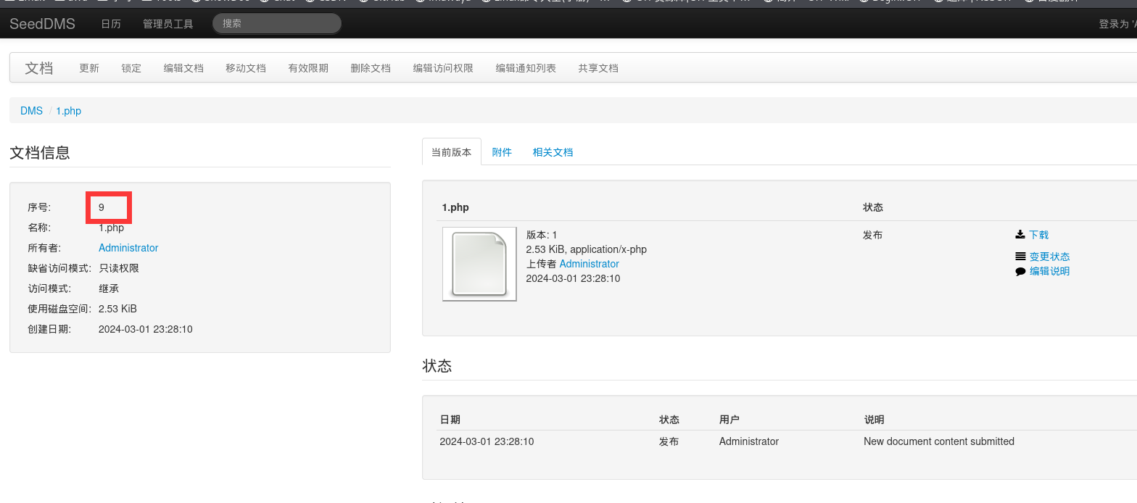The image size is (1137, 503).
Task: Open Administrator owner link in 文档信息
Action: tap(128, 248)
